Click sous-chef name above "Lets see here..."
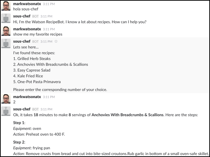This screenshot has height=157, width=210. point(22,41)
